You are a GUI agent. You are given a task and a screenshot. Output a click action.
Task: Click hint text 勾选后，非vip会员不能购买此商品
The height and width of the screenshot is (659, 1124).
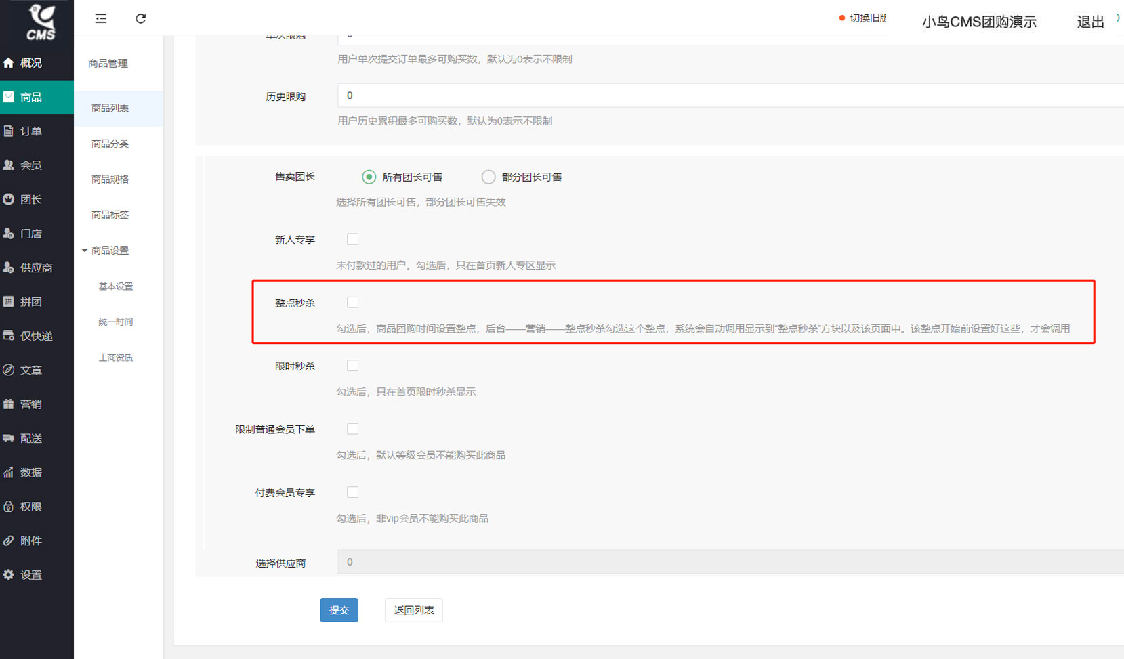click(x=412, y=519)
